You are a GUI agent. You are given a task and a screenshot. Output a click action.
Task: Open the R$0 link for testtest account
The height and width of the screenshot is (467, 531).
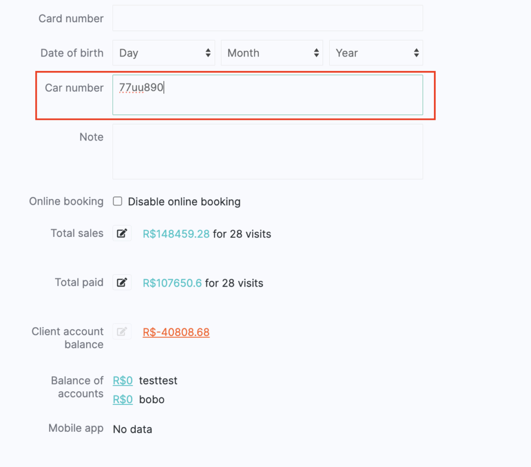(123, 380)
